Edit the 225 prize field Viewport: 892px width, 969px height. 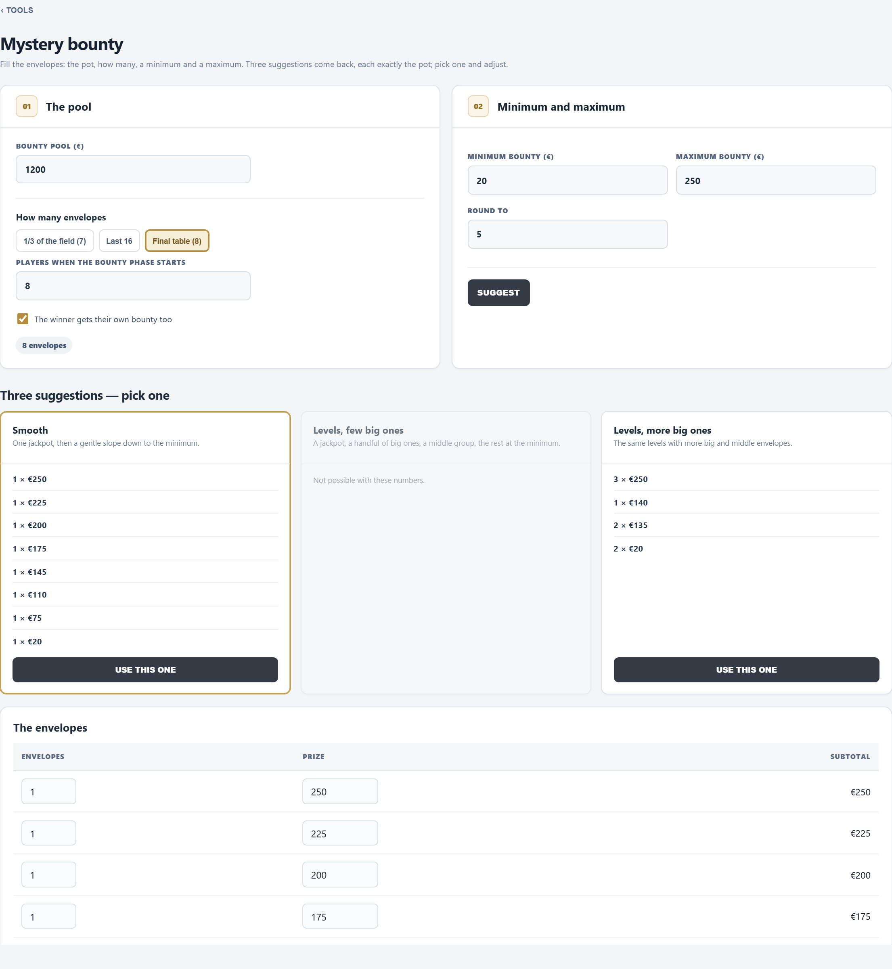[340, 833]
